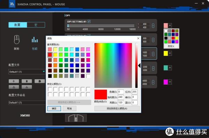209x138 pixels.
Task: Click the 饱和度 saturation field showing 240
Action: (x=121, y=97)
